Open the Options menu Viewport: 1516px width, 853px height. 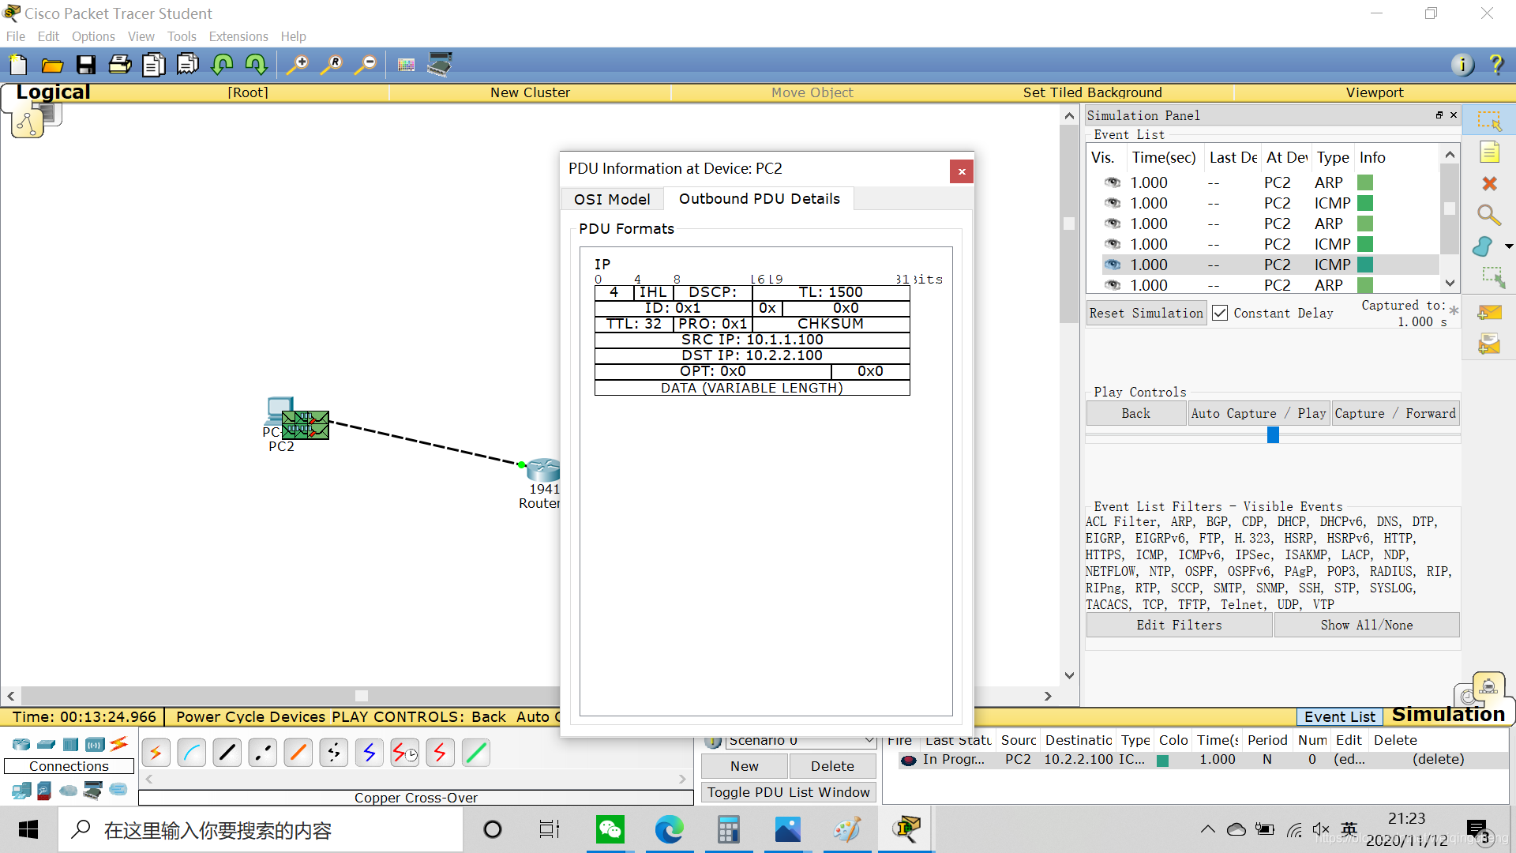tap(93, 36)
